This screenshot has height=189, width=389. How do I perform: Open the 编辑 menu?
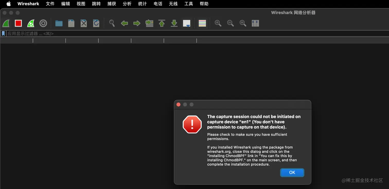[66, 4]
